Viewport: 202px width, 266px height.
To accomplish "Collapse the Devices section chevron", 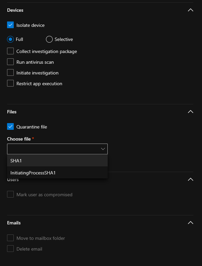I will (191, 10).
